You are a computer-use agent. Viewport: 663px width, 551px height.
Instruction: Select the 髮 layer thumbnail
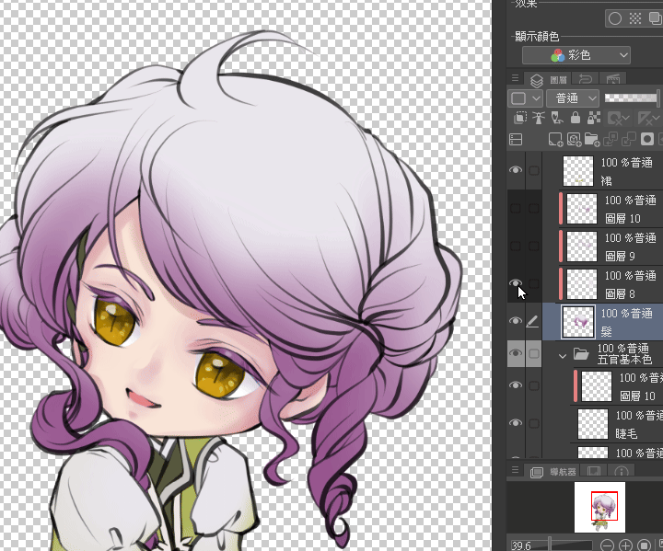coord(578,322)
